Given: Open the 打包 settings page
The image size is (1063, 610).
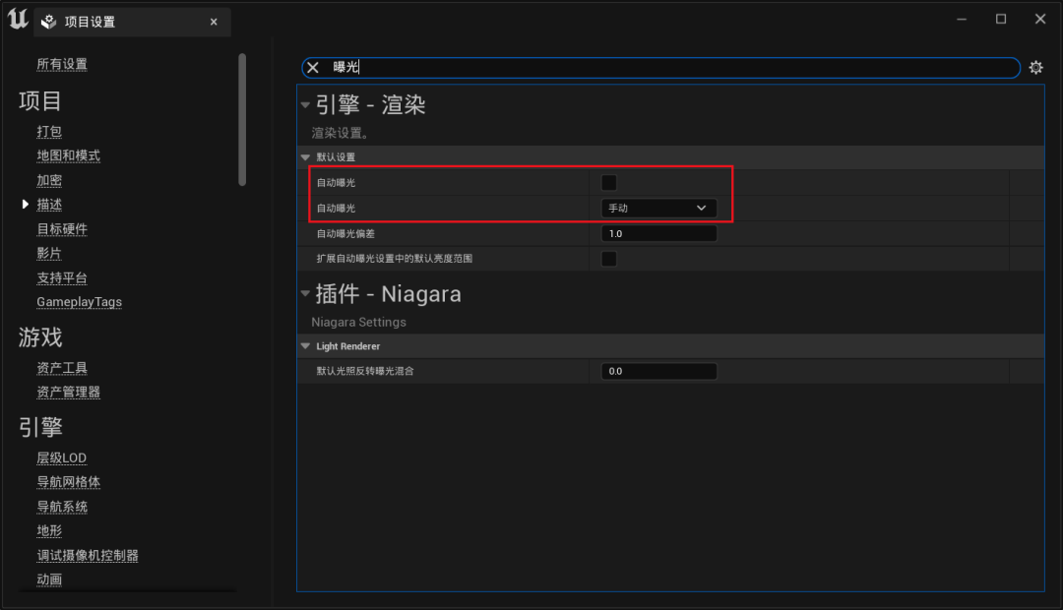Looking at the screenshot, I should [x=48, y=131].
